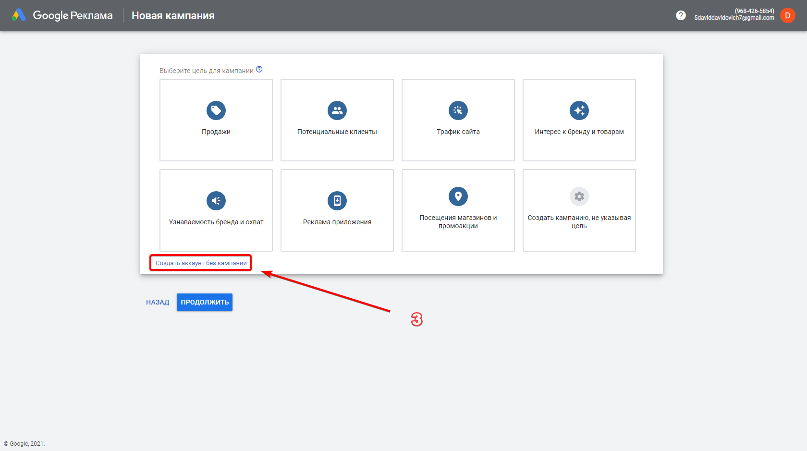Viewport: 807px width, 451px height.
Task: Select Интерес к бренду и товарам label
Action: [579, 132]
